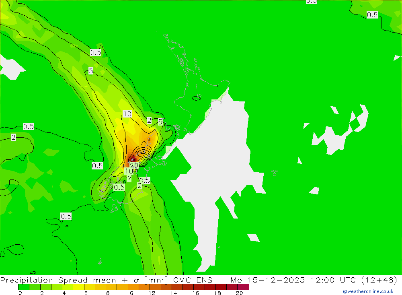Screen dimensions: 402x295
Task: Click the '10' contour label above the yellow-orange band
Action: pyautogui.click(x=127, y=114)
